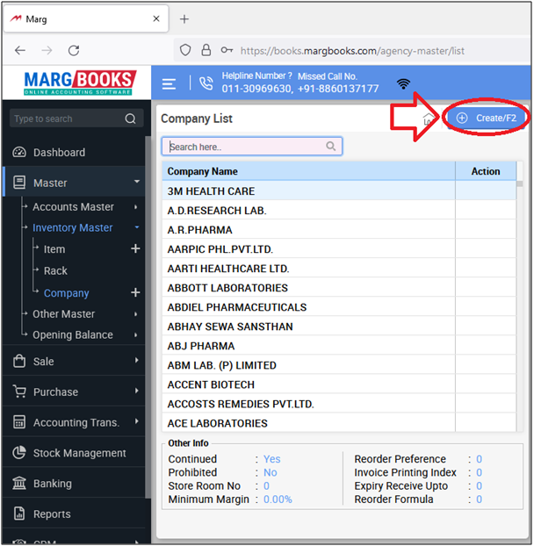
Task: Select the A.R.PHARMA row
Action: click(x=339, y=230)
